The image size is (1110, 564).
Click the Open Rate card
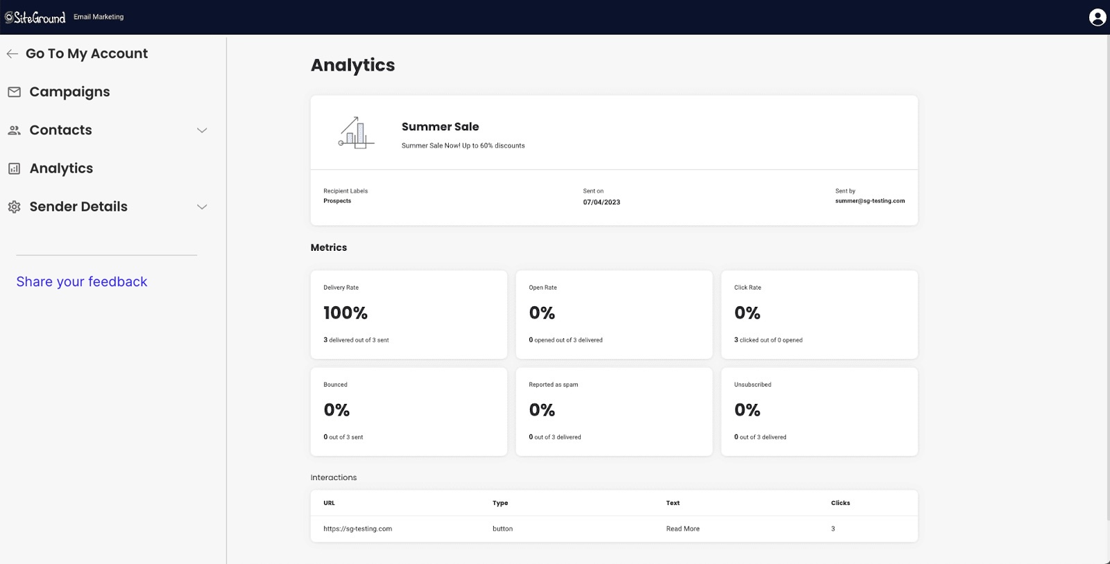(x=614, y=315)
